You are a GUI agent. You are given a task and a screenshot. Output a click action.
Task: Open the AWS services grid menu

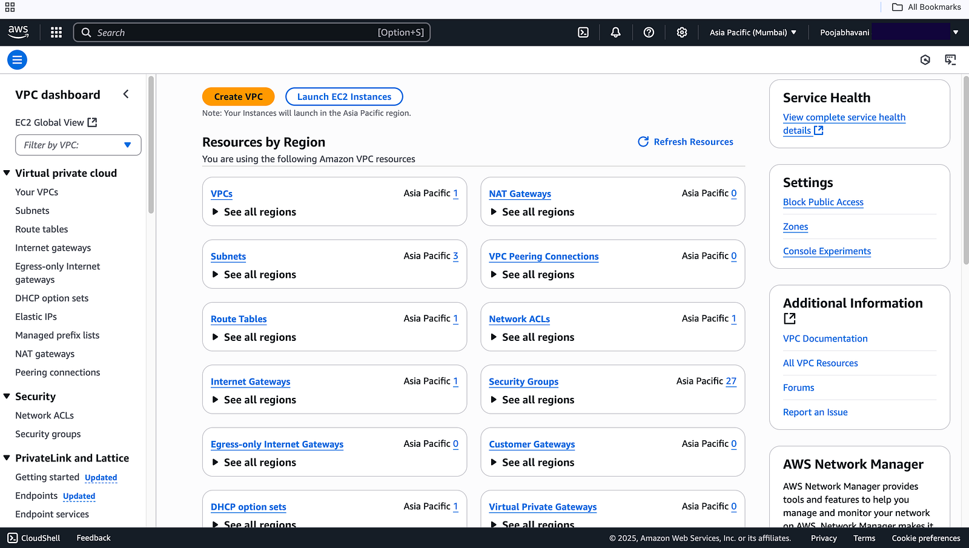(56, 33)
